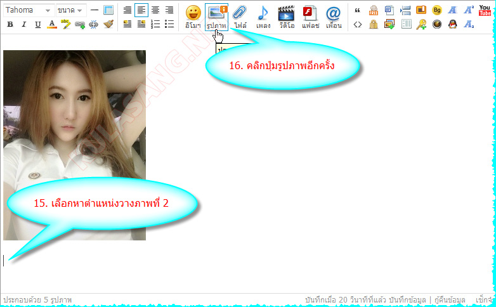Viewport: 496px width, 307px height.
Task: Insert the QQ penguin contact icon
Action: click(453, 24)
